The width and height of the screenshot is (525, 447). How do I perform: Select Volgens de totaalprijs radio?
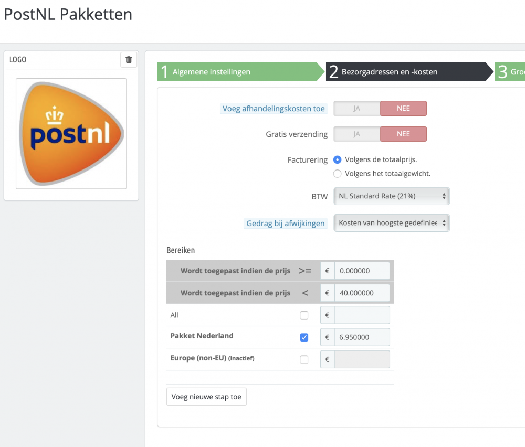pos(338,159)
